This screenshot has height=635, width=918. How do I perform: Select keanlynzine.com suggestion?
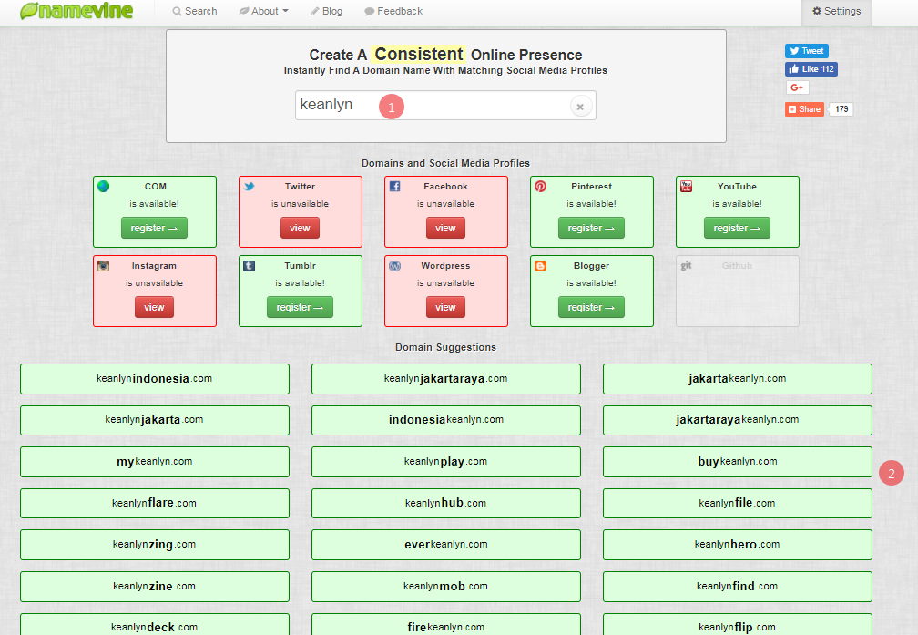[155, 587]
